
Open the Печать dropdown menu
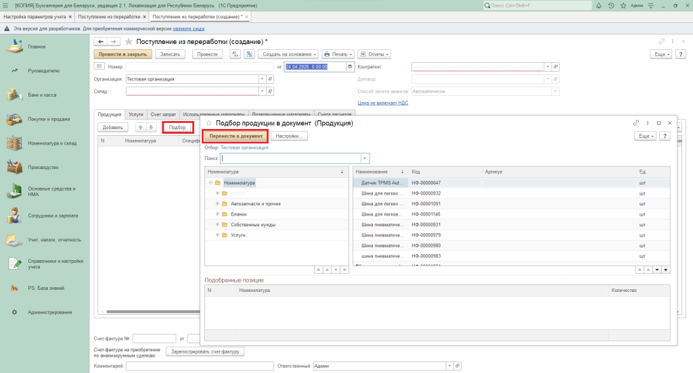pyautogui.click(x=338, y=54)
